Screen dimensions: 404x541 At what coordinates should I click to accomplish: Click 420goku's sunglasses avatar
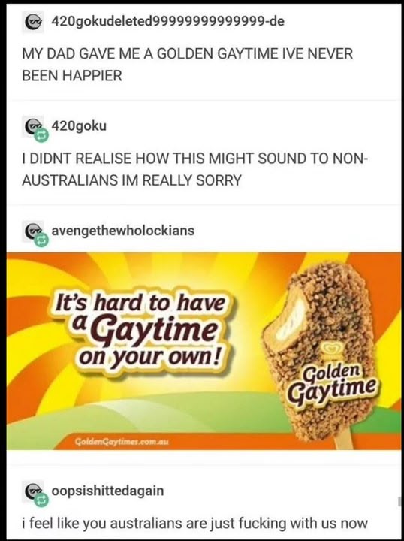(x=32, y=126)
